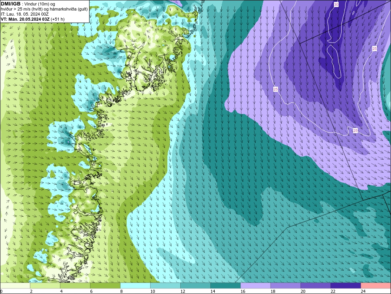Click the 12–14 m/s teal legend swatch

click(195, 285)
